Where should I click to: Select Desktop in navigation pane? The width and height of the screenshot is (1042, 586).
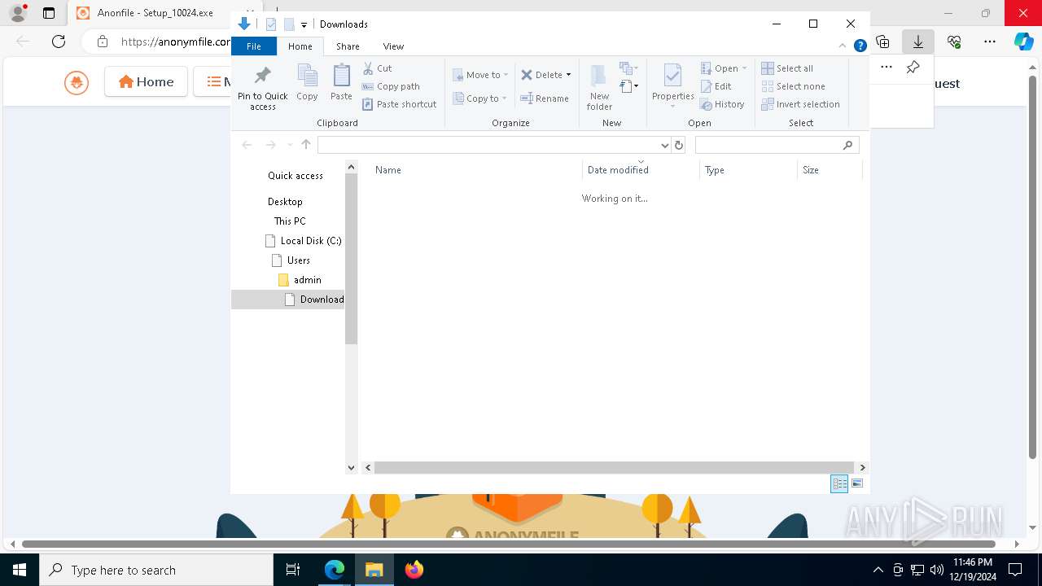pos(285,202)
